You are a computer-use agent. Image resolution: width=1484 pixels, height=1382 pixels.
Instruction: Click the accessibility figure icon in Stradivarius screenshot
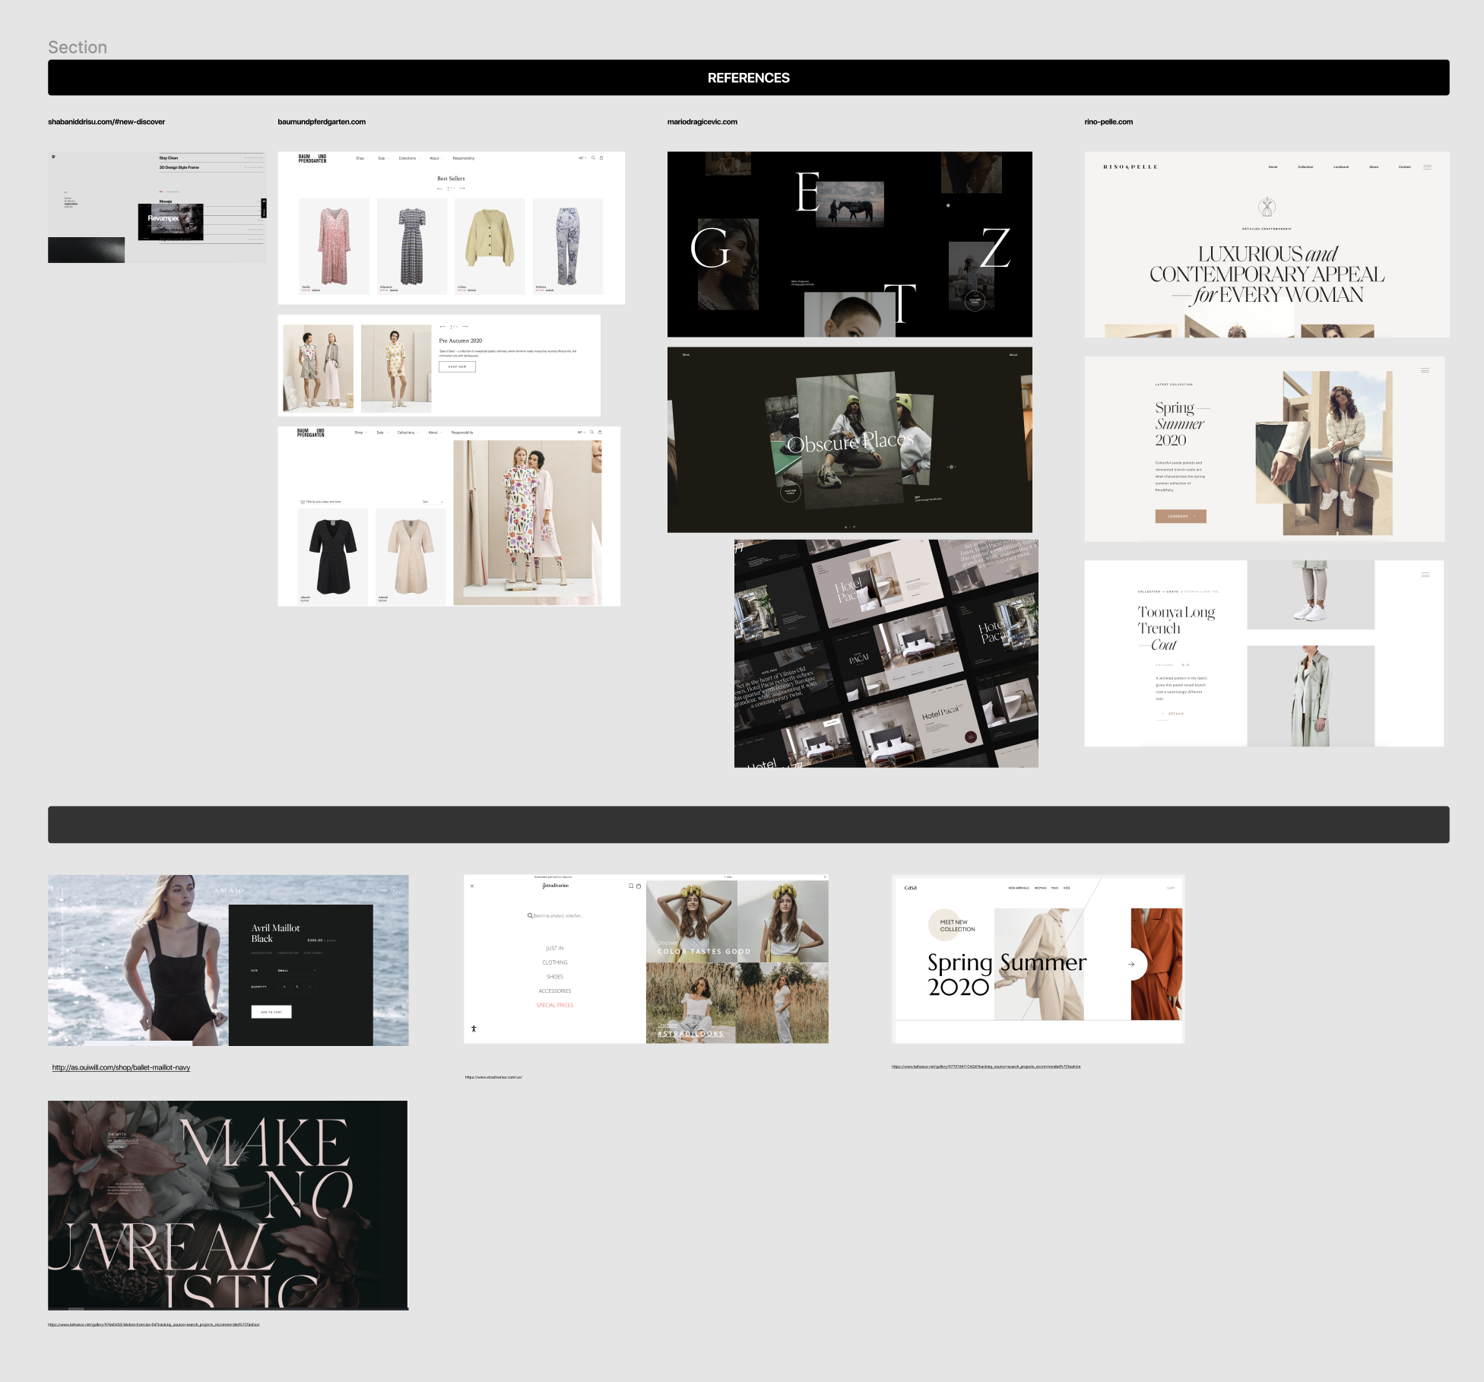(x=474, y=1029)
